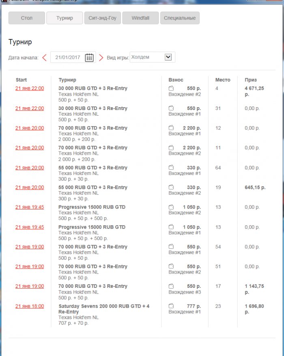Click wallet icon beside 4 671,25 prize row

(171, 88)
